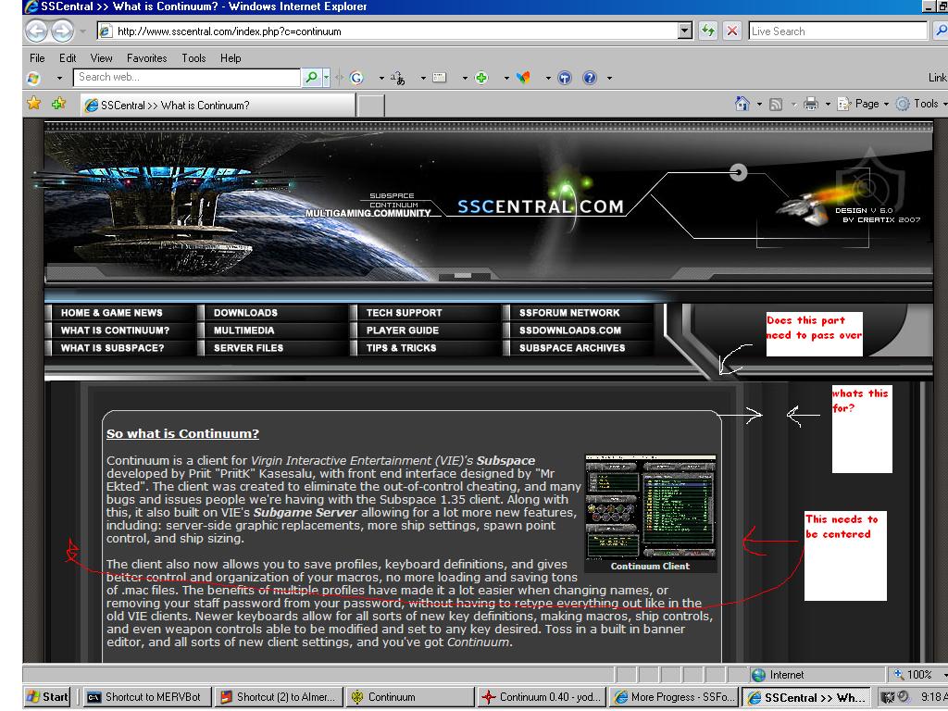Open the Favorites menu
The height and width of the screenshot is (711, 948).
147,58
